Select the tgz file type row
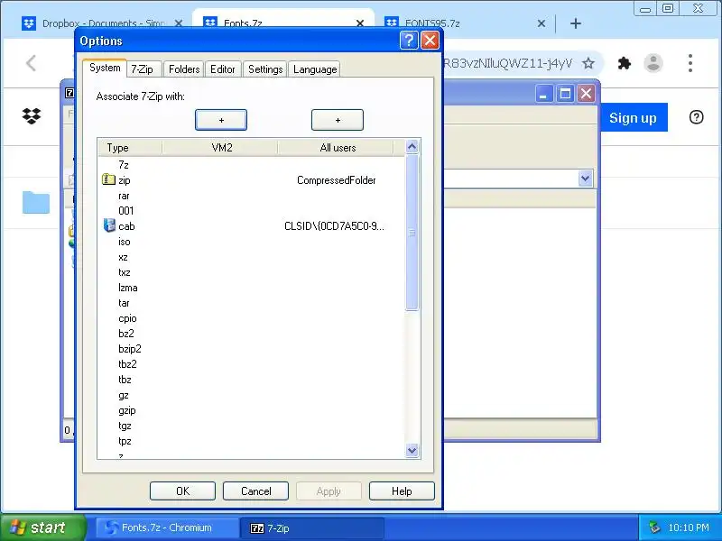722x541 pixels. coord(252,426)
